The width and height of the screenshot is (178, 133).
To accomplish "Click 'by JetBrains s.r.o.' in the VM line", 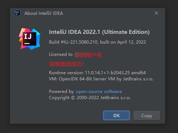I will pos(135,79).
